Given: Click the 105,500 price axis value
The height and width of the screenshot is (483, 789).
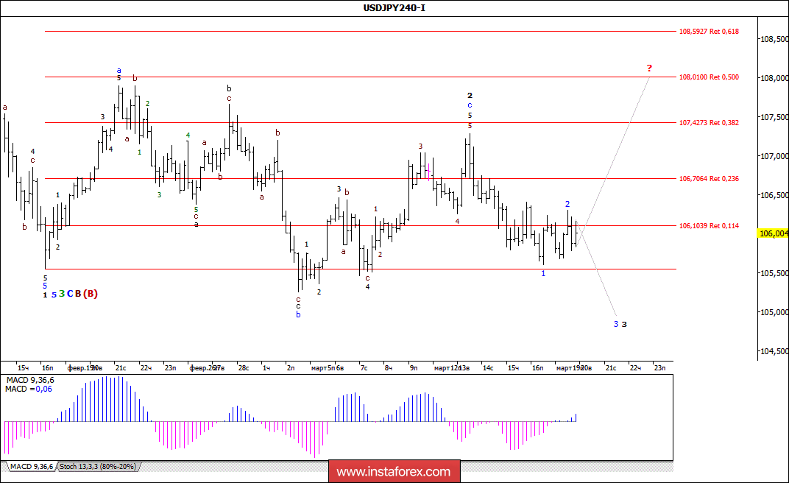Looking at the screenshot, I should click(x=774, y=273).
